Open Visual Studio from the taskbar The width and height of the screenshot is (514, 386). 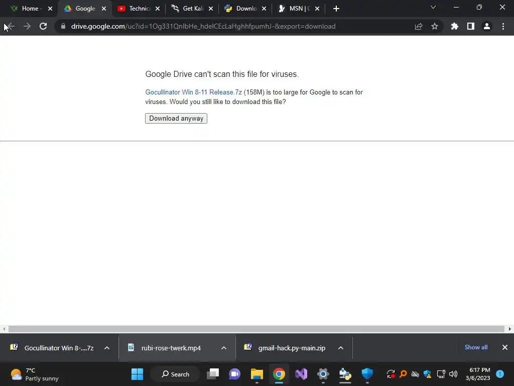coord(301,374)
